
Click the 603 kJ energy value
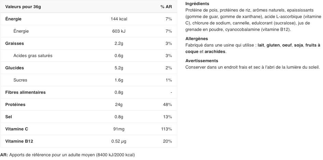(119, 31)
